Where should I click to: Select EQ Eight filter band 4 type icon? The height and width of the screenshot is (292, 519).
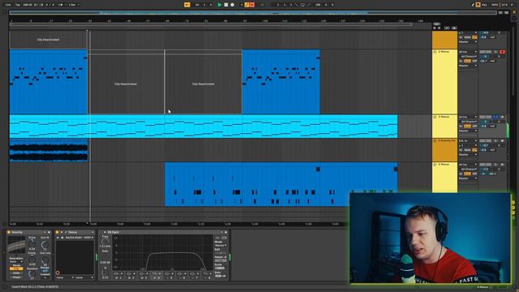(x=155, y=273)
